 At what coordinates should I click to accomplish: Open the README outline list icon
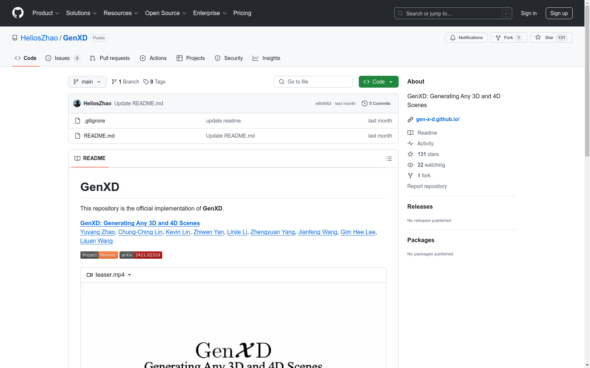coord(389,159)
